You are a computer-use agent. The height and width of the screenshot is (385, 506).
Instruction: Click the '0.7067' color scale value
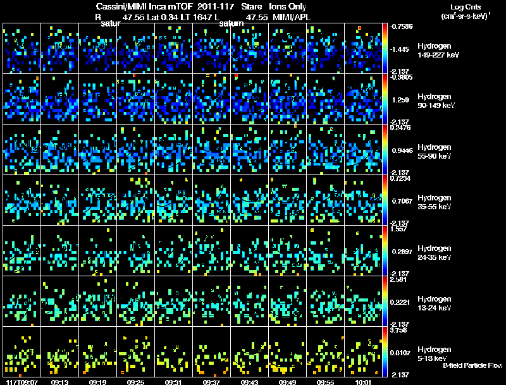click(x=402, y=201)
